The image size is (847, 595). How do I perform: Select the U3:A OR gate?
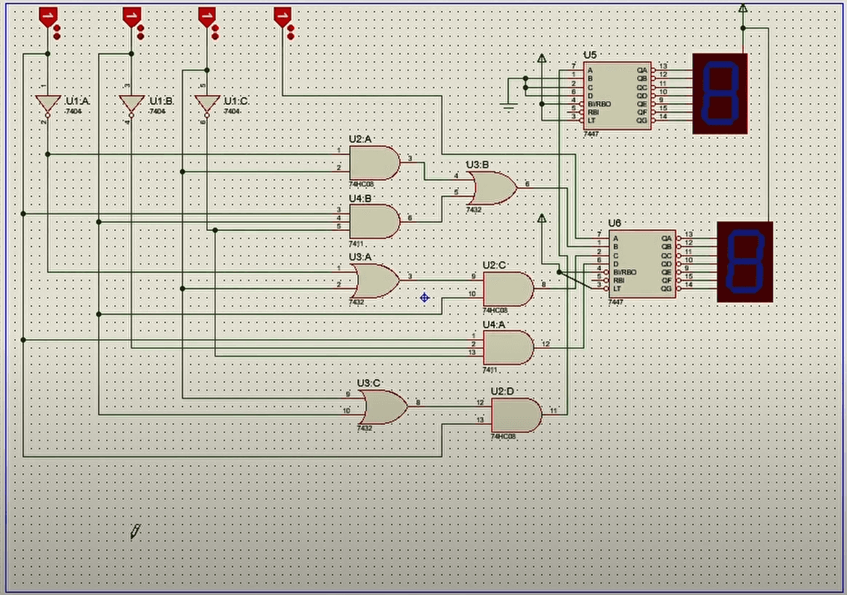[374, 280]
